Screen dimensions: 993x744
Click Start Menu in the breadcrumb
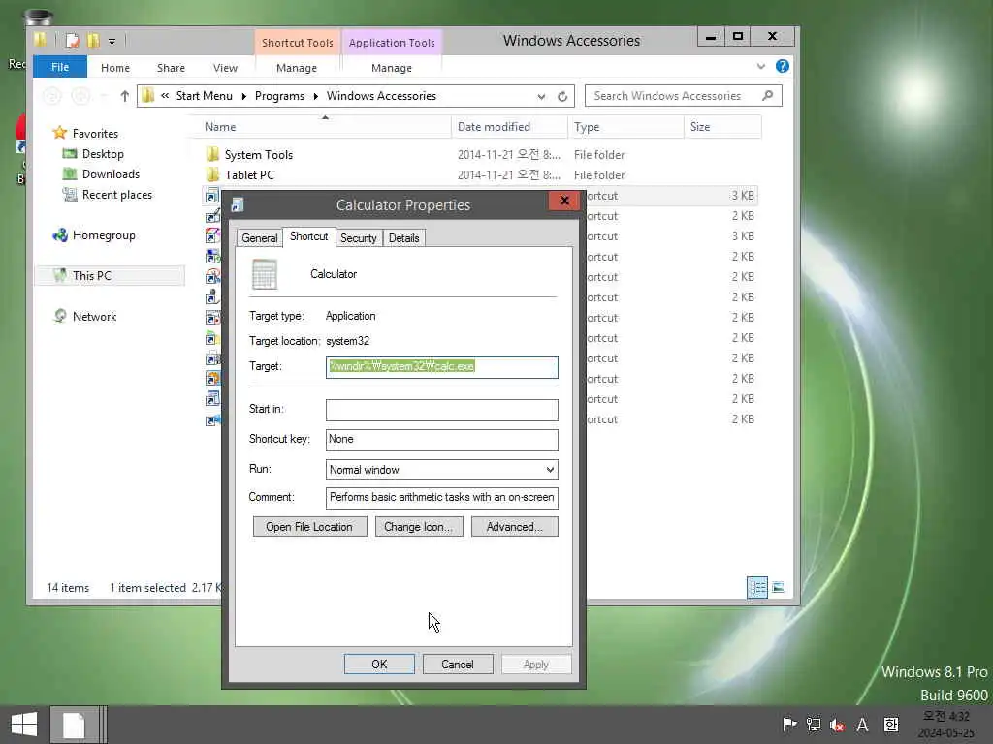(204, 96)
